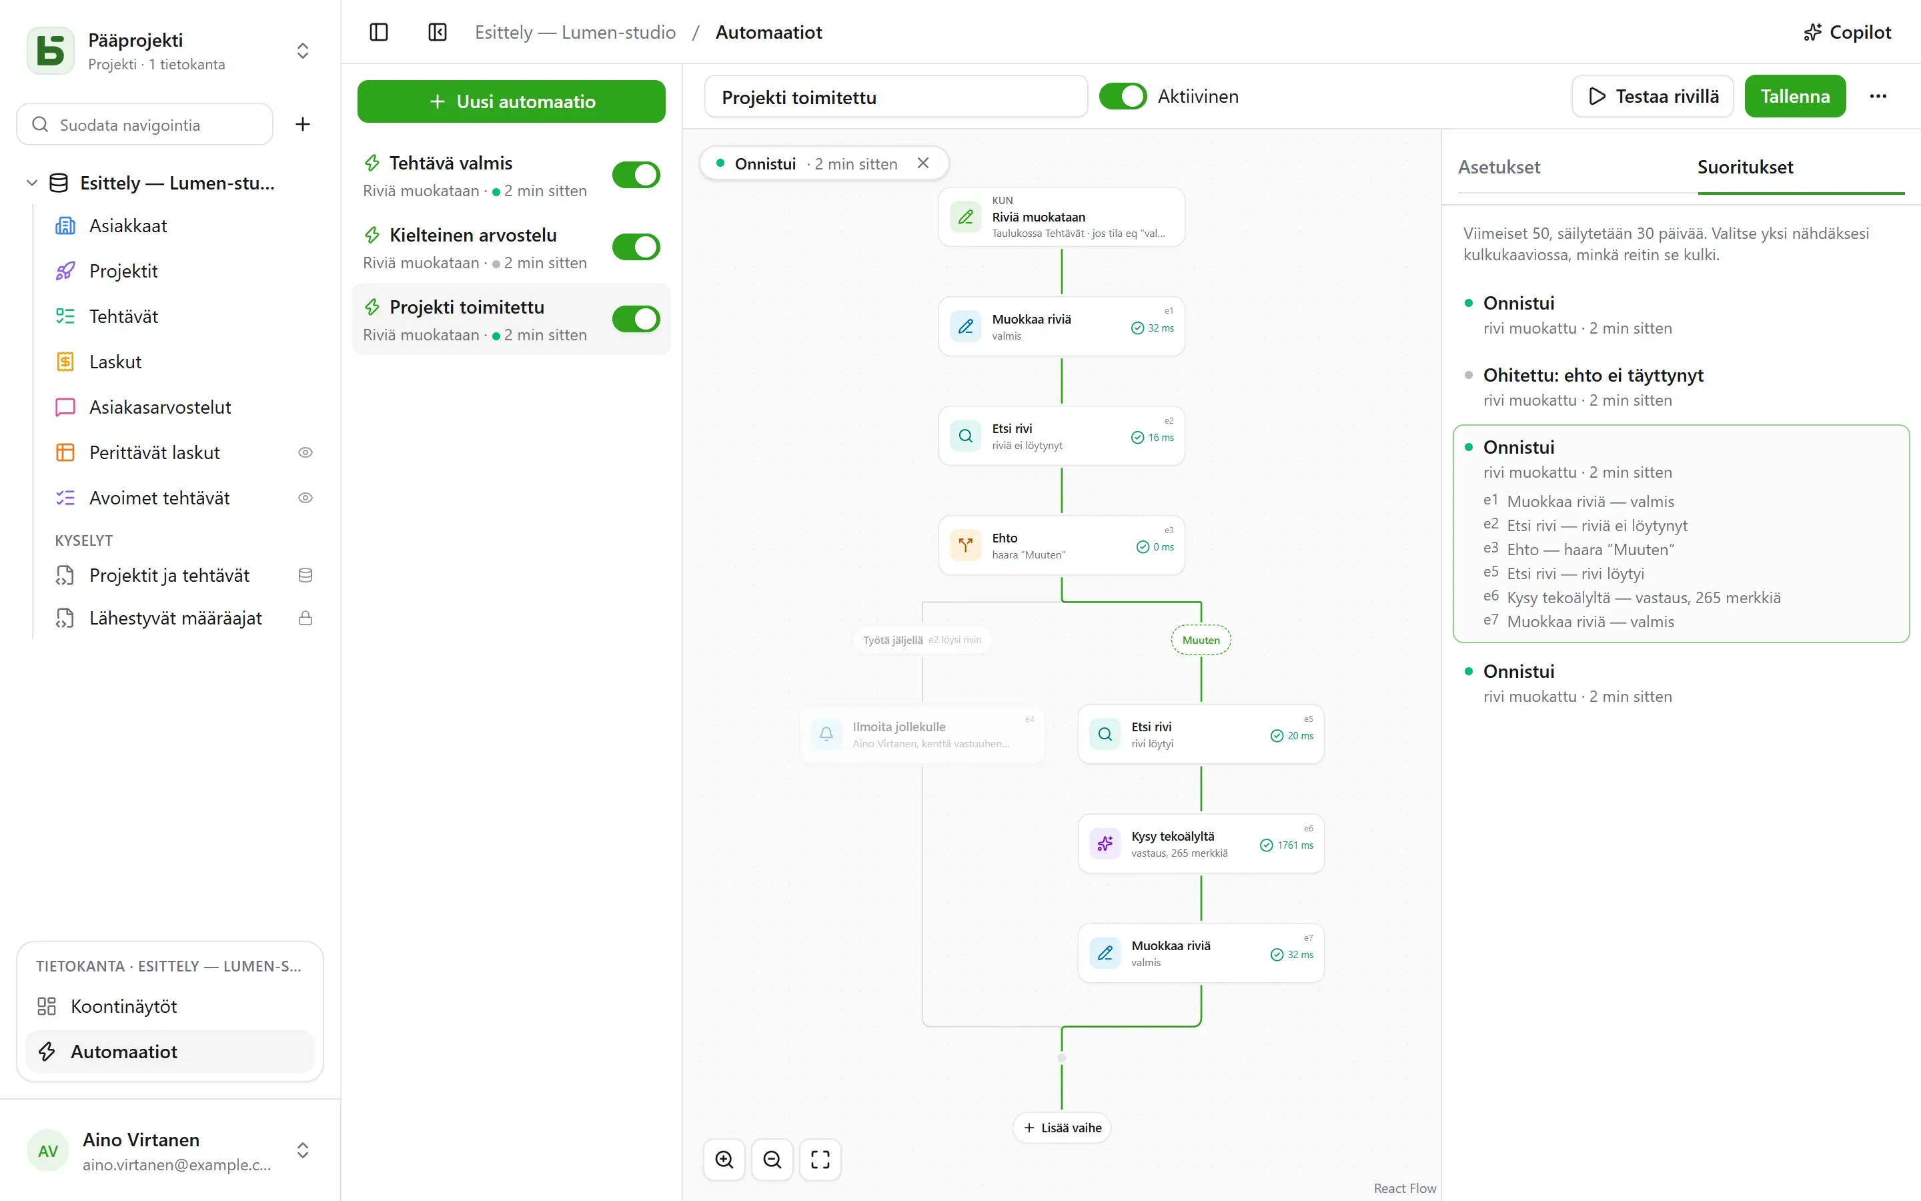Expand the first Onnistui run entry
1921x1201 pixels.
(x=1680, y=314)
